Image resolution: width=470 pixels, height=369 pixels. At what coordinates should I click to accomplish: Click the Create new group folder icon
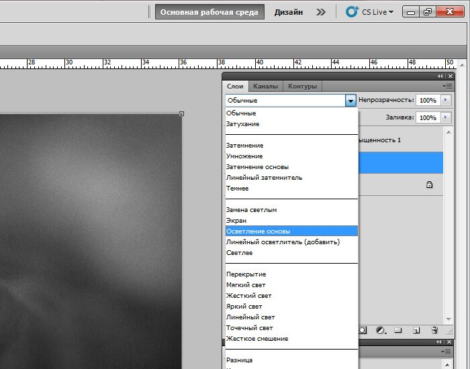tap(398, 330)
